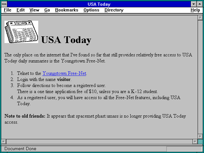Open the Go menu

tap(47, 10)
